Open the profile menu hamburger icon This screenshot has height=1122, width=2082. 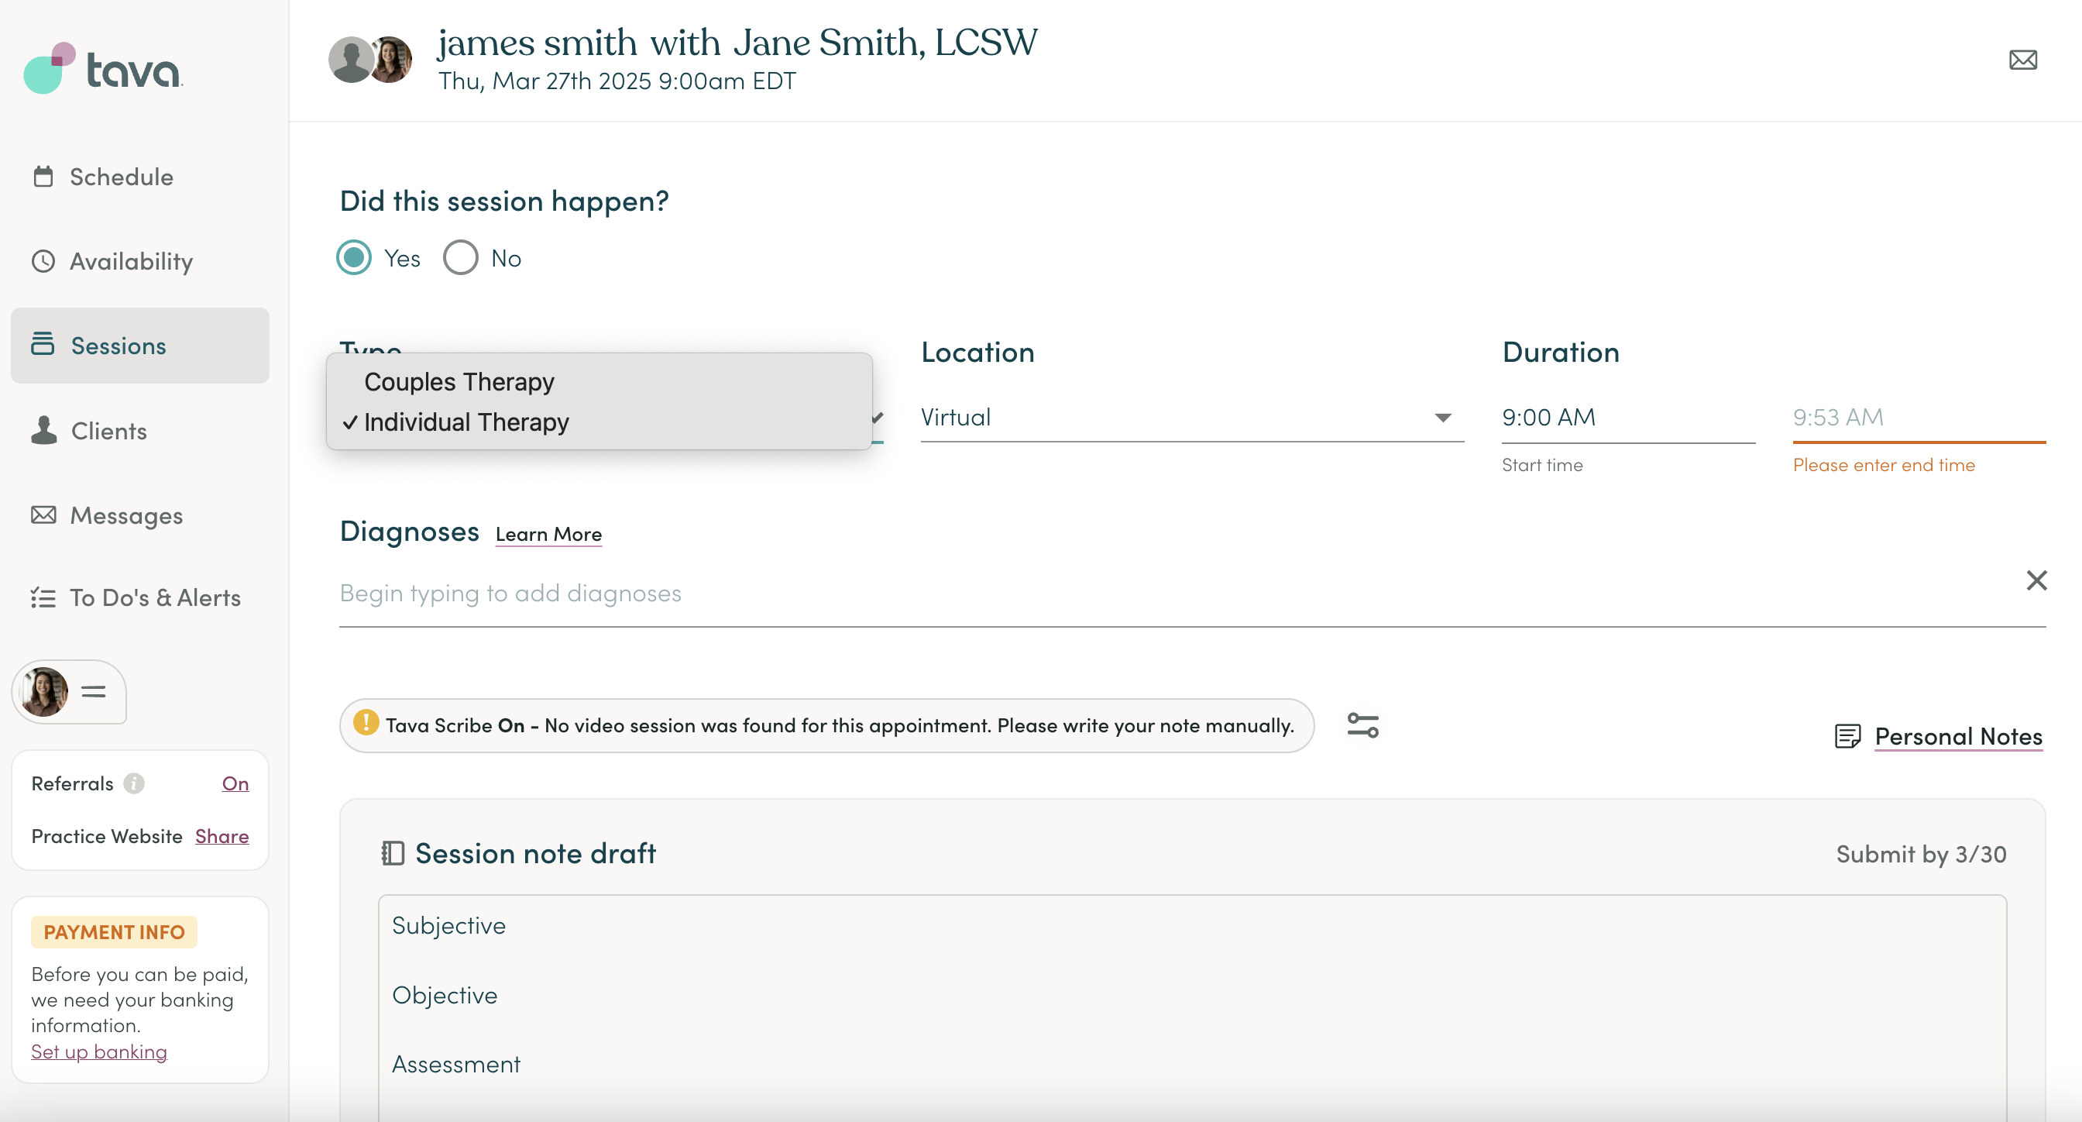94,692
